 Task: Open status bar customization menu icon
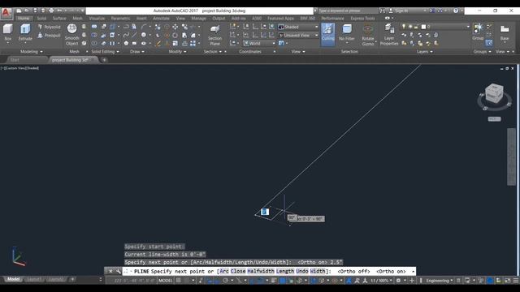[x=516, y=281]
